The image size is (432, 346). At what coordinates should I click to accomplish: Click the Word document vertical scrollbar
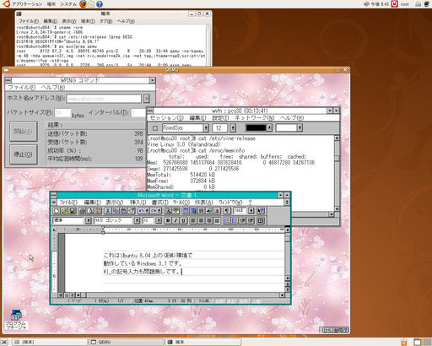click(287, 257)
